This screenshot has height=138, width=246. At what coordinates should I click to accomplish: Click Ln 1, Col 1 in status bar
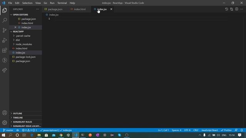click(163, 130)
